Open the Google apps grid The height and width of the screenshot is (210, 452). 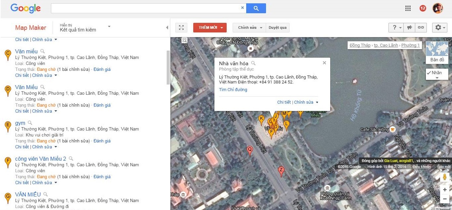[x=408, y=8]
